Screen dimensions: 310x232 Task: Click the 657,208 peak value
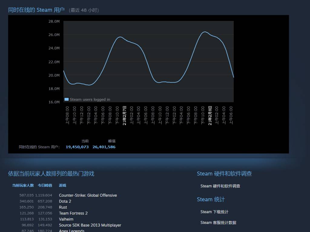coord(45,201)
